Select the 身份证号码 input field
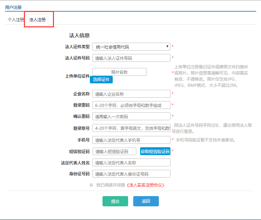This screenshot has width=261, height=220. [x=131, y=174]
